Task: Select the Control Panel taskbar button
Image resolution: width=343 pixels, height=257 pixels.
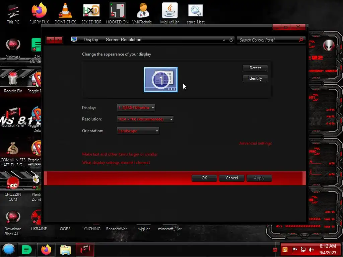Action: click(85, 249)
